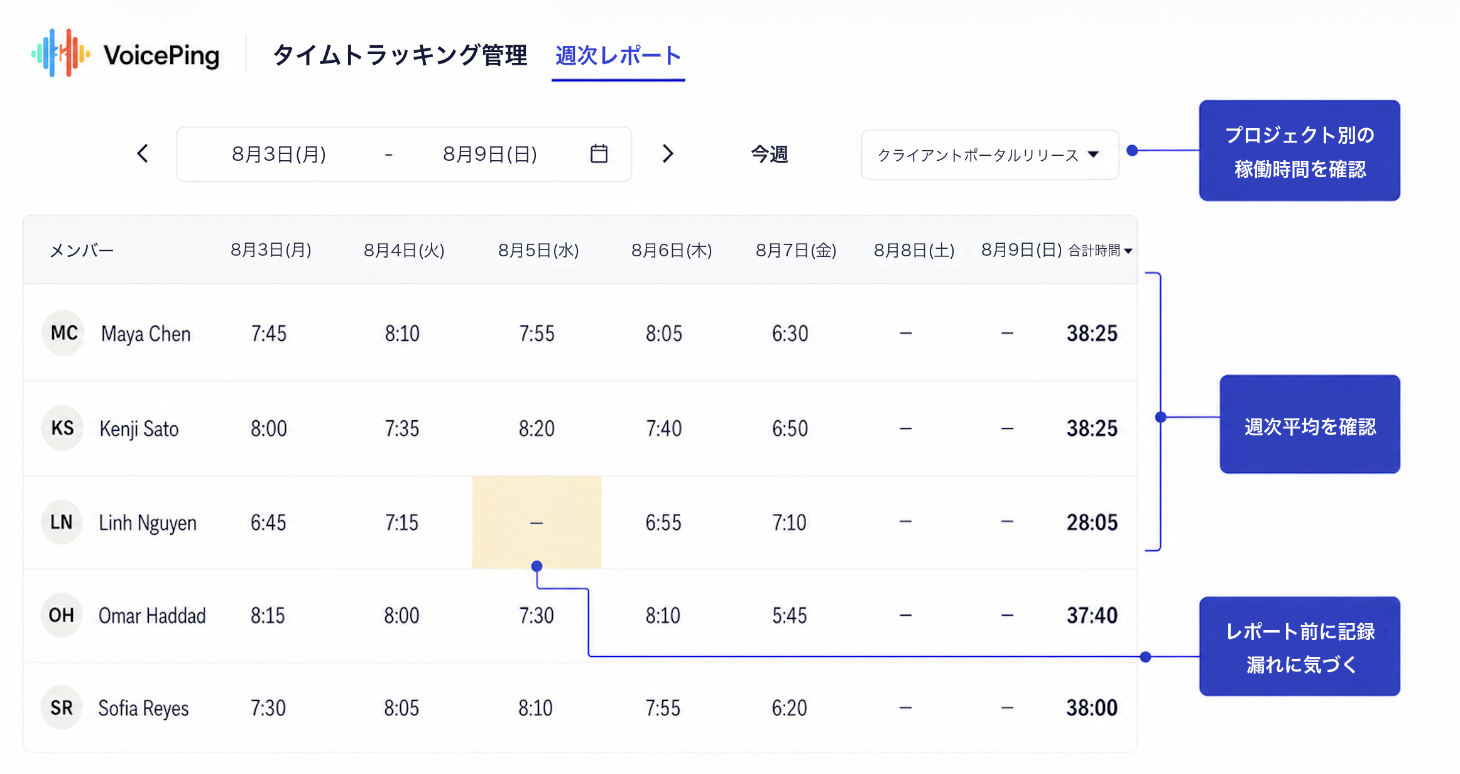The height and width of the screenshot is (774, 1460).
Task: Open the タイムトラッキング管理 section
Action: 400,55
